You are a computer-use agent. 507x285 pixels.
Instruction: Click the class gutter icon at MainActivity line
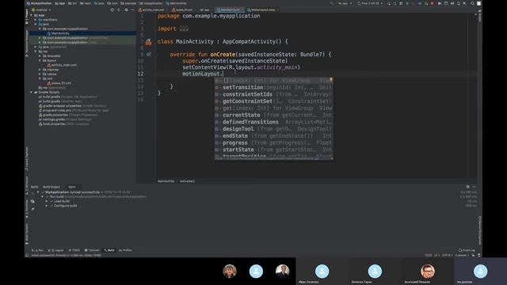148,42
